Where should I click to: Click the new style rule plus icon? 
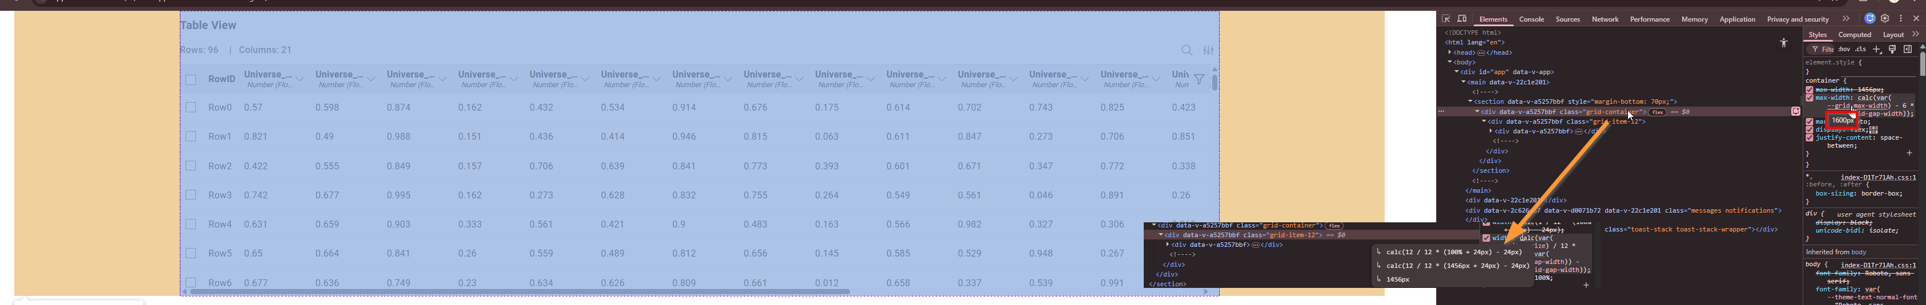tap(1877, 49)
